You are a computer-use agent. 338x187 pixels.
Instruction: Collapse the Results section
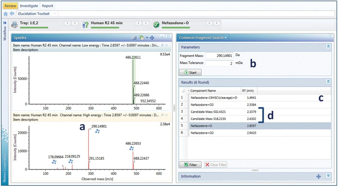(328, 82)
